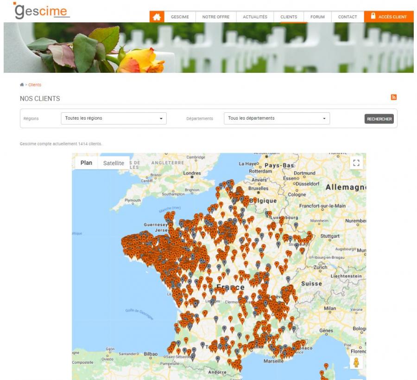Click the Stuttgart label on the map

[x=330, y=236]
